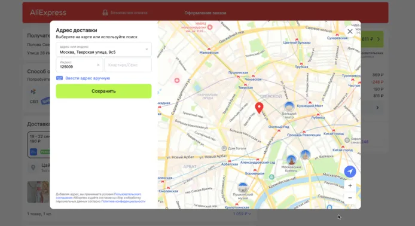Open the Пользовательского соглашения link

(x=127, y=194)
